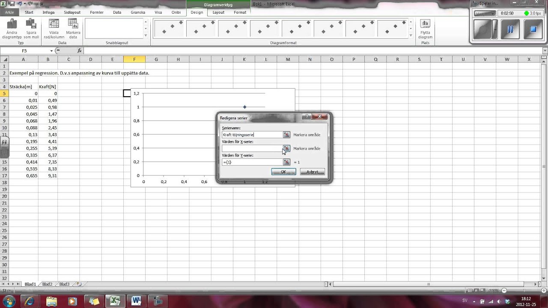Click the horizontal scrollbar thumb
The height and width of the screenshot is (308, 548).
[429, 284]
